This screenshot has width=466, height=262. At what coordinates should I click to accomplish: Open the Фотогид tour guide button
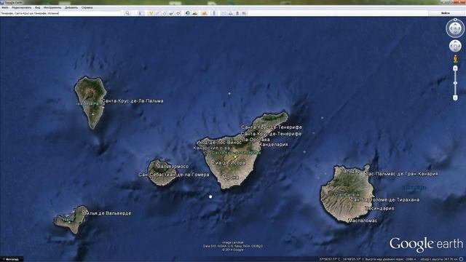(x=12, y=259)
